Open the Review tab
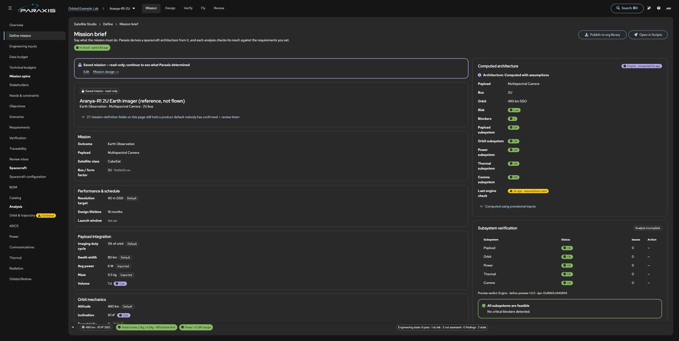The height and width of the screenshot is (341, 679). click(219, 8)
